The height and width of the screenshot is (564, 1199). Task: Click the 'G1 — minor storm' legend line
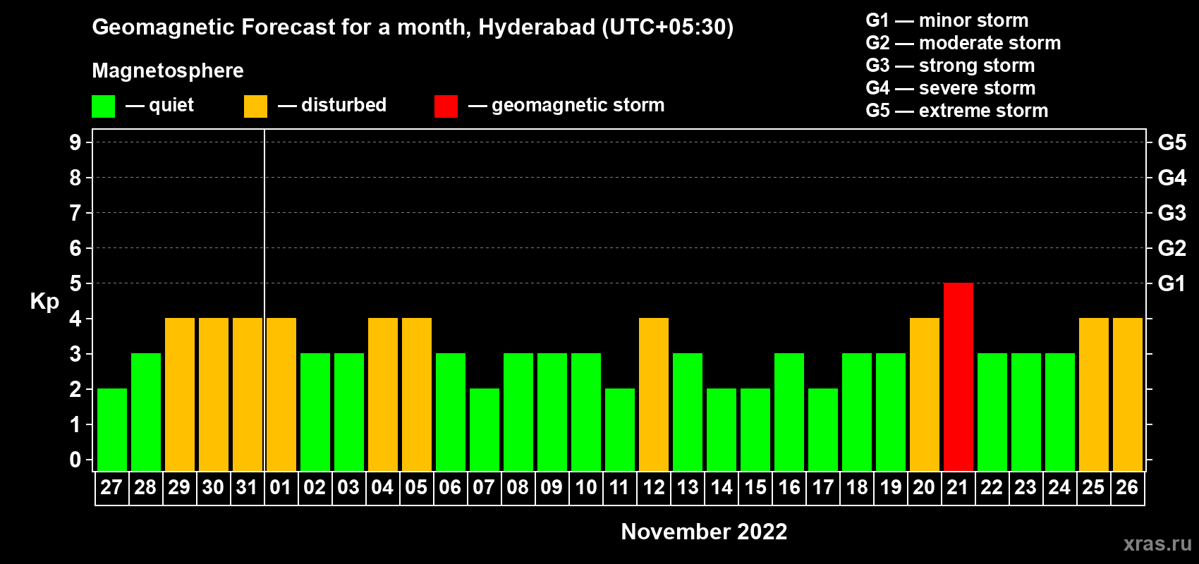coord(947,20)
